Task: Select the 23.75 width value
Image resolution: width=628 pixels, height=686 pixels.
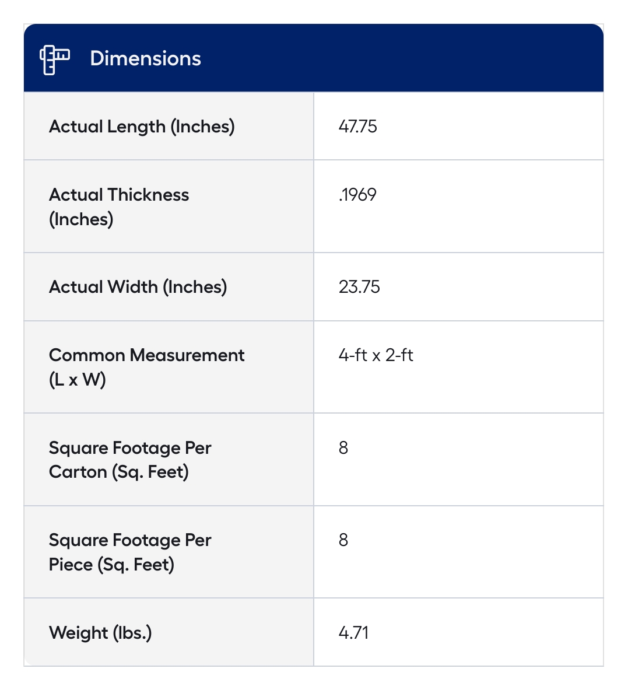Action: pos(359,287)
